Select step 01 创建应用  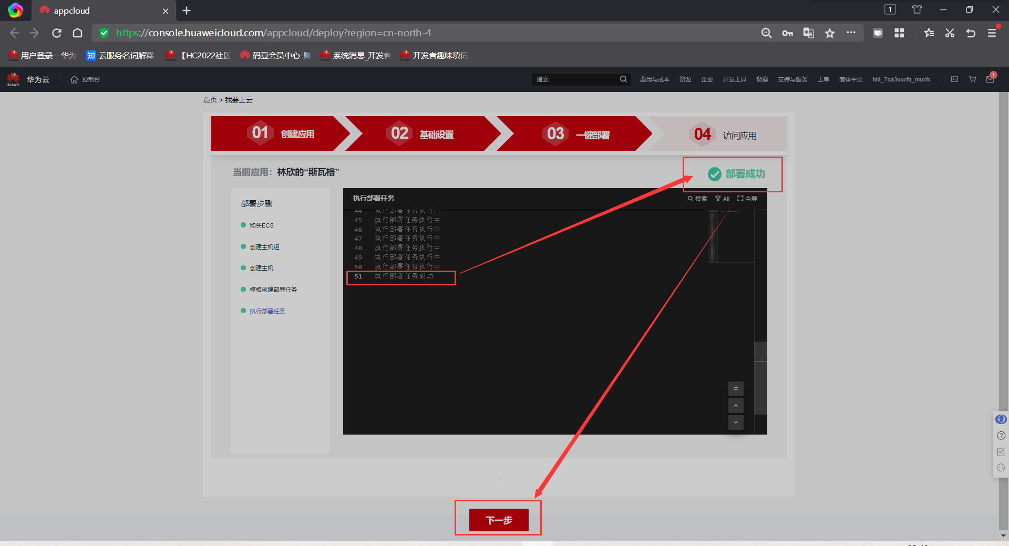(281, 133)
